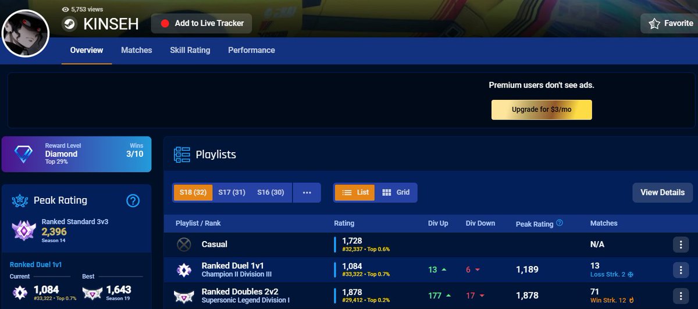The width and height of the screenshot is (698, 309).
Task: Click the Peak Rating help question mark
Action: point(133,201)
